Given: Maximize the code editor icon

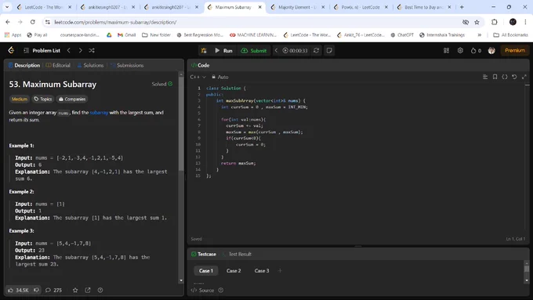Looking at the screenshot, I should click(x=524, y=77).
